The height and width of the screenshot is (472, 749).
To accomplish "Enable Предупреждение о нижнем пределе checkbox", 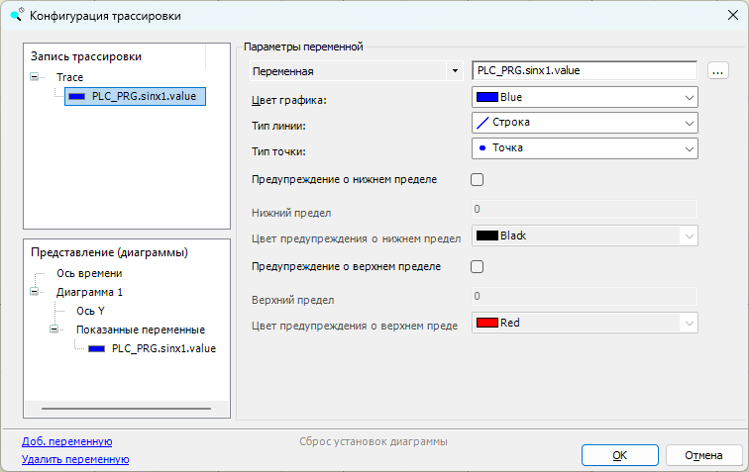I will click(x=477, y=180).
